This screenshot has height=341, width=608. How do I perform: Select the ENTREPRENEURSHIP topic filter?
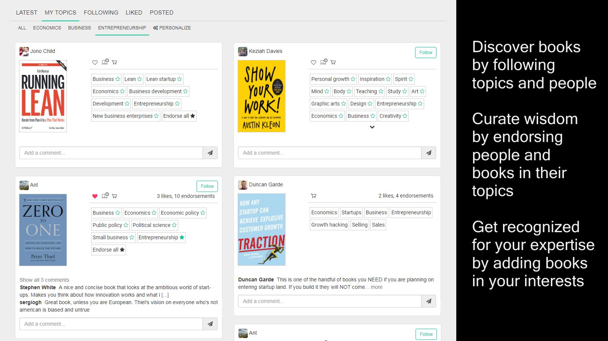[x=122, y=28]
